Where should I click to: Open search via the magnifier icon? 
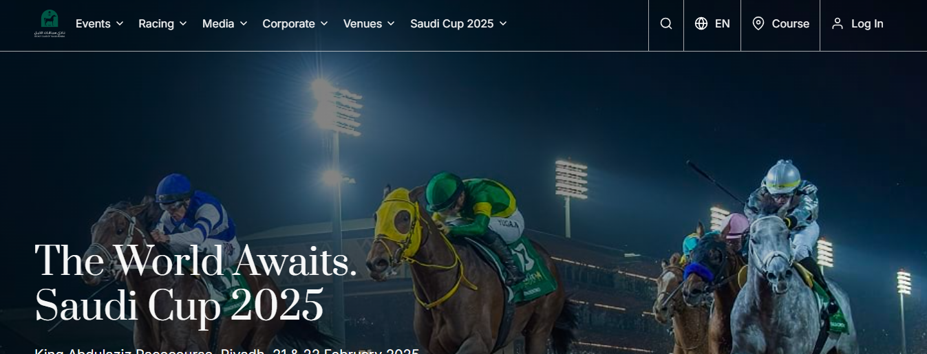tap(666, 24)
